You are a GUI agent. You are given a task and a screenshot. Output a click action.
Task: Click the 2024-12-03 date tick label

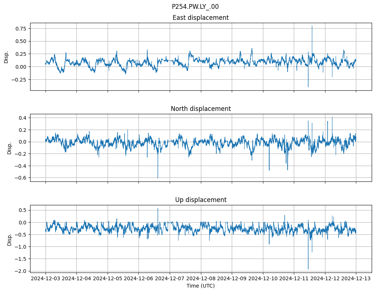tap(46, 279)
